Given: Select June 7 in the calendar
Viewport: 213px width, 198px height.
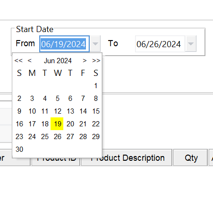Looking at the screenshot, I should [x=83, y=99].
